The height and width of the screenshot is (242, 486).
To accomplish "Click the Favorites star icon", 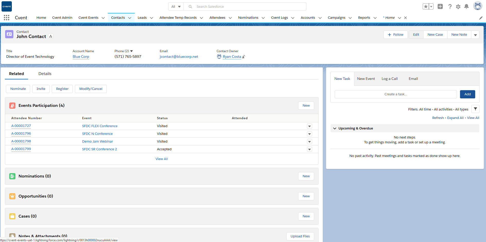I will [x=426, y=6].
